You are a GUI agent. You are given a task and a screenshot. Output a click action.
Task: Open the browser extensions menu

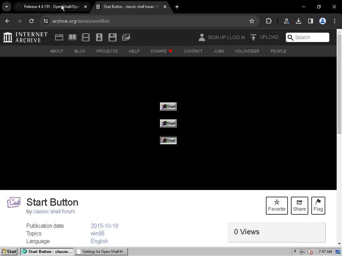(x=269, y=21)
